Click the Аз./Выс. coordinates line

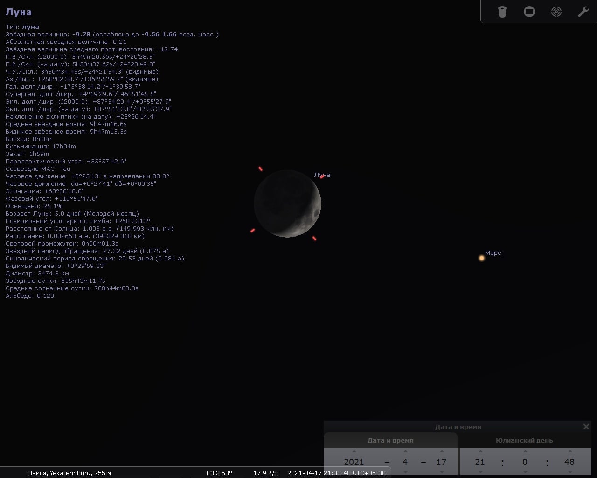[82, 79]
